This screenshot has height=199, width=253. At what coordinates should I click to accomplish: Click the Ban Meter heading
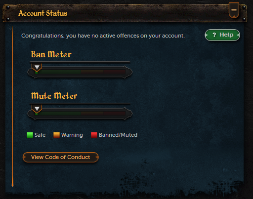[x=51, y=54]
